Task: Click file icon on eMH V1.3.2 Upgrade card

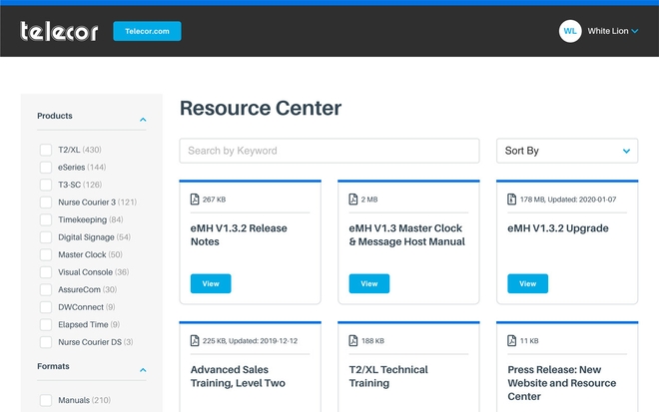Action: click(x=512, y=200)
